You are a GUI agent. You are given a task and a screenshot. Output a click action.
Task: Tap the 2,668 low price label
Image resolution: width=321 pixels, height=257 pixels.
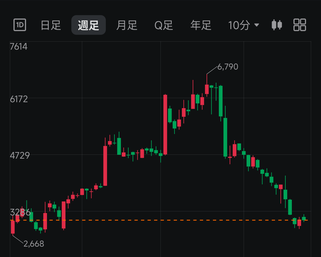pos(34,244)
